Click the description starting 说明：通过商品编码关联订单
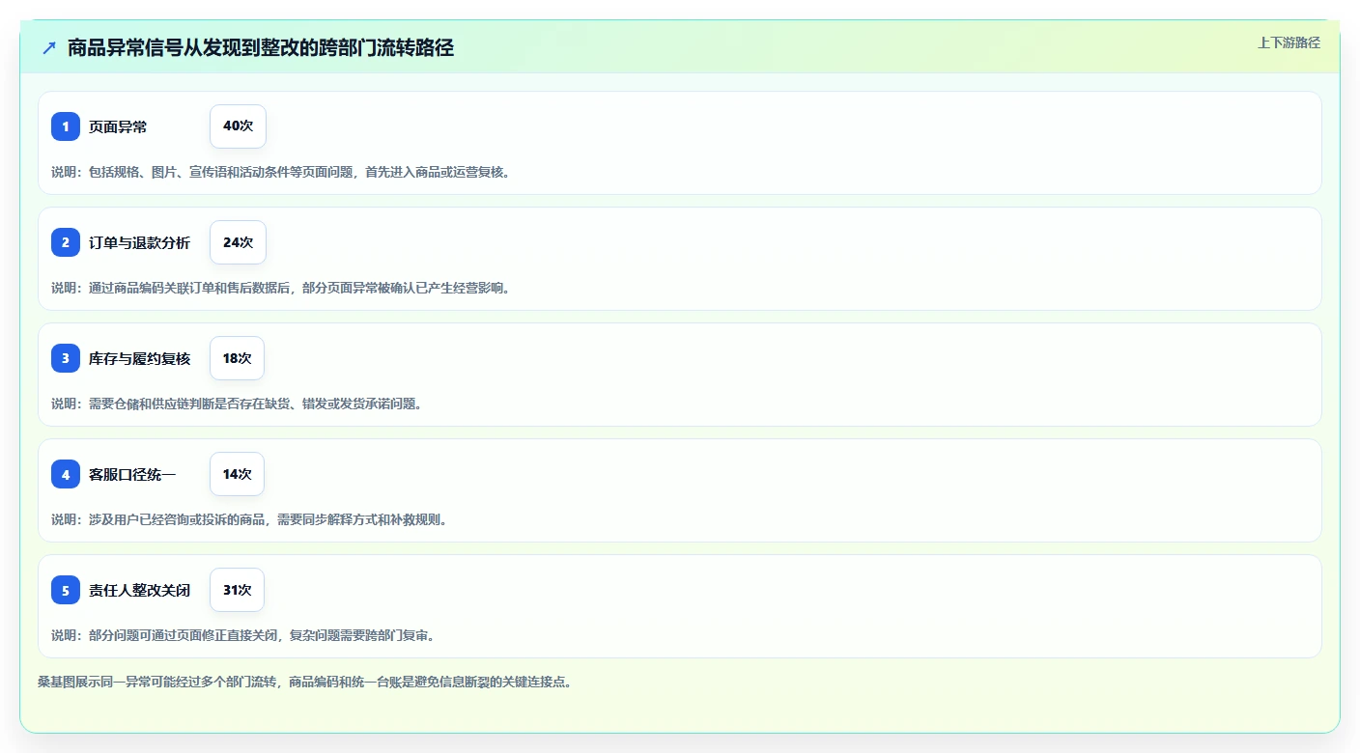This screenshot has width=1360, height=753. pyautogui.click(x=280, y=288)
